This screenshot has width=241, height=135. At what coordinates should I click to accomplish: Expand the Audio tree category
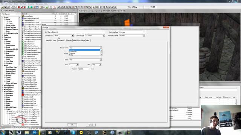3,35
